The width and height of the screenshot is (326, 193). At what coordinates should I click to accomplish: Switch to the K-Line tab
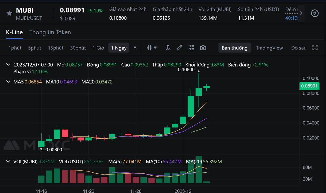tap(14, 32)
